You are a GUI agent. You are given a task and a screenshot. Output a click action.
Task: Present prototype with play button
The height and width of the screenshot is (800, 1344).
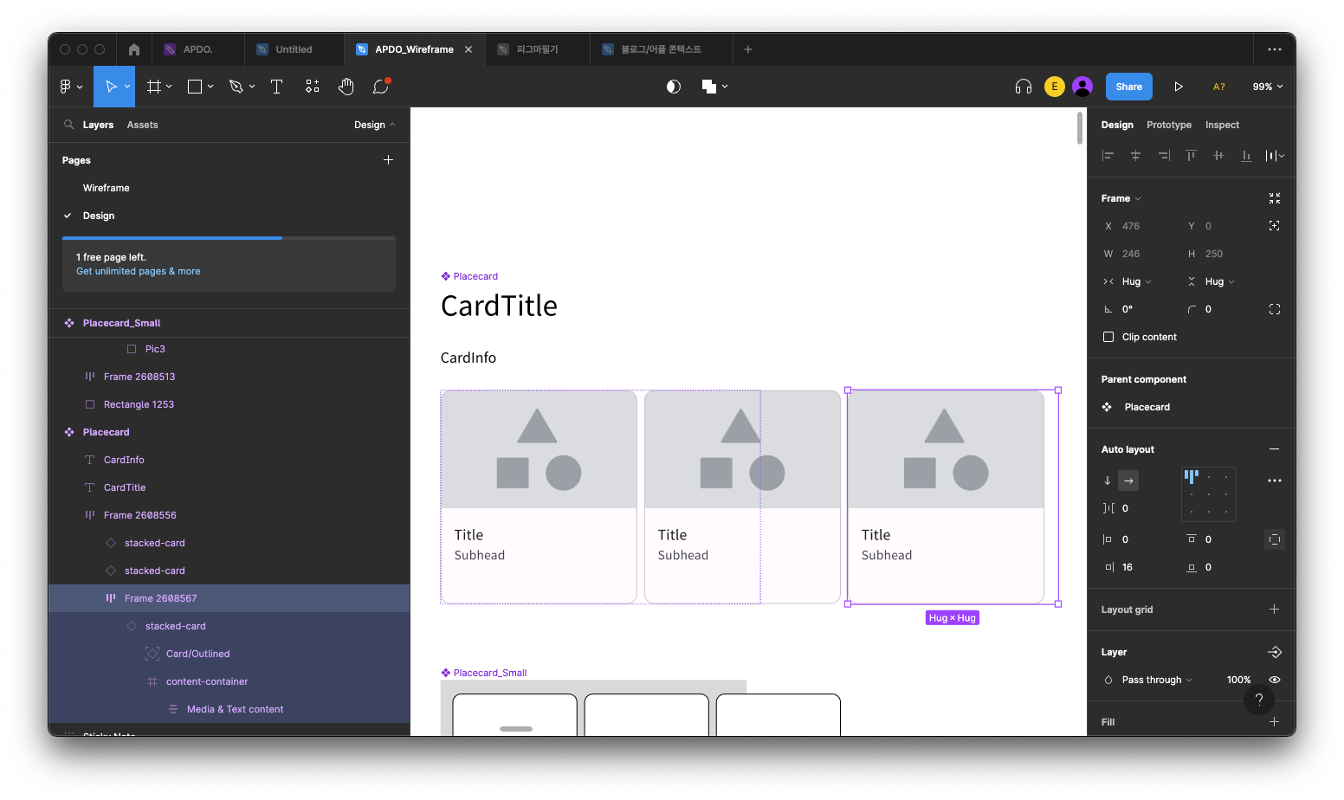point(1179,87)
